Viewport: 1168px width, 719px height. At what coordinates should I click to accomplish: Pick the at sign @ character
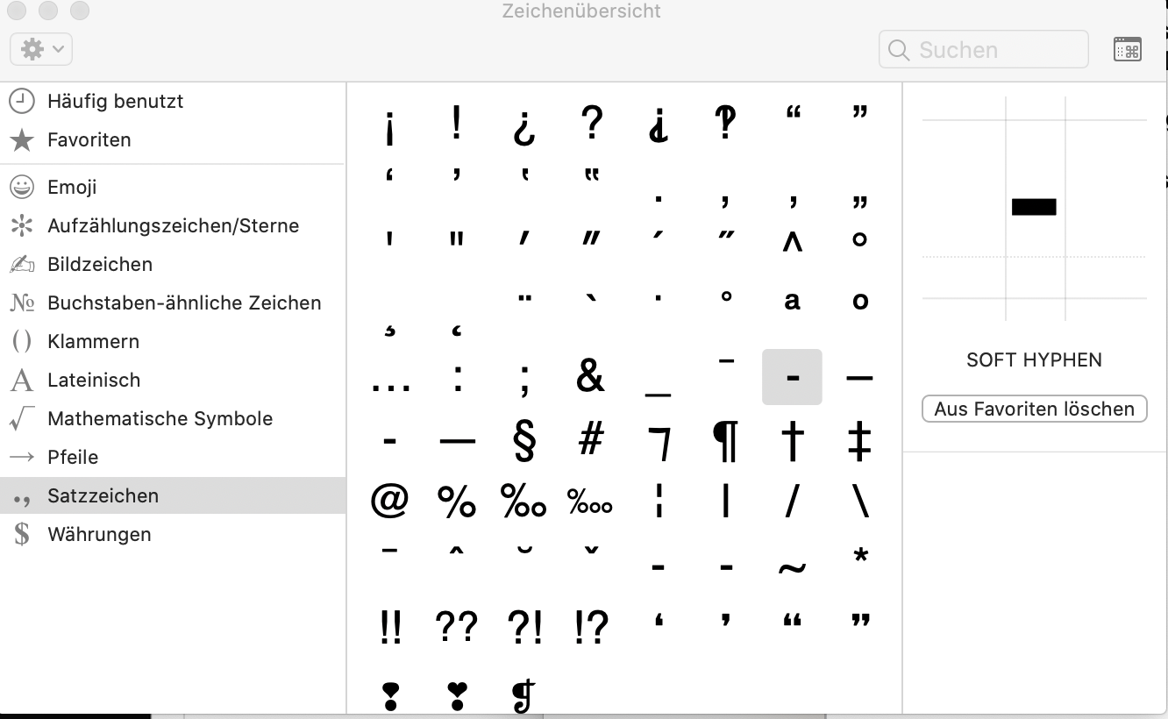click(x=390, y=502)
